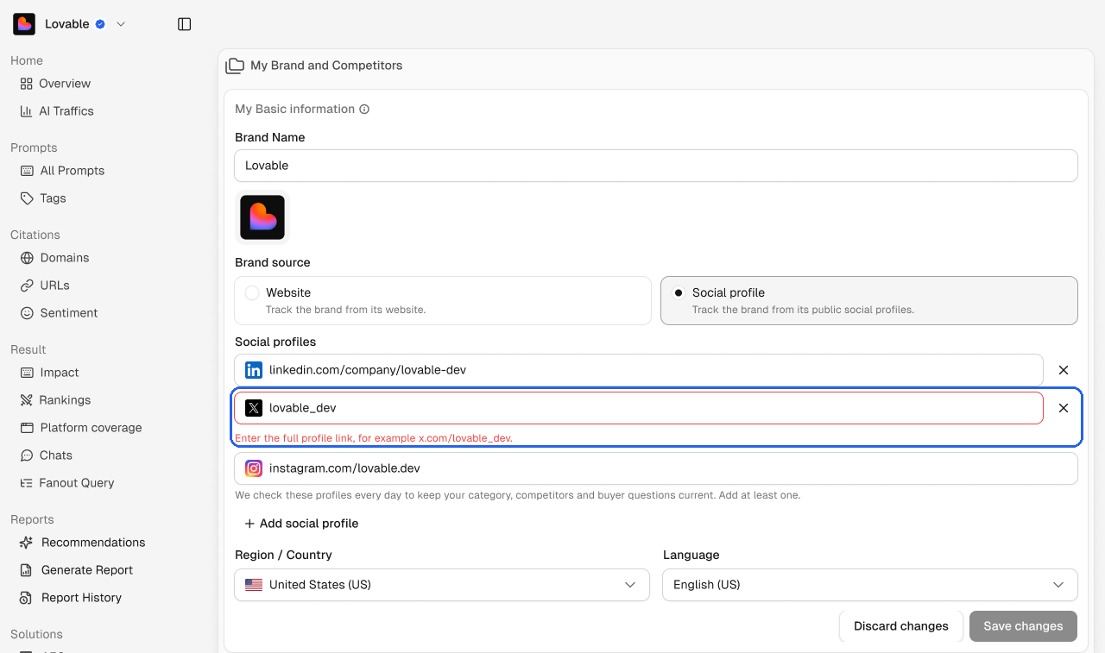This screenshot has height=653, width=1105.
Task: Select the Website brand source option
Action: 443,300
